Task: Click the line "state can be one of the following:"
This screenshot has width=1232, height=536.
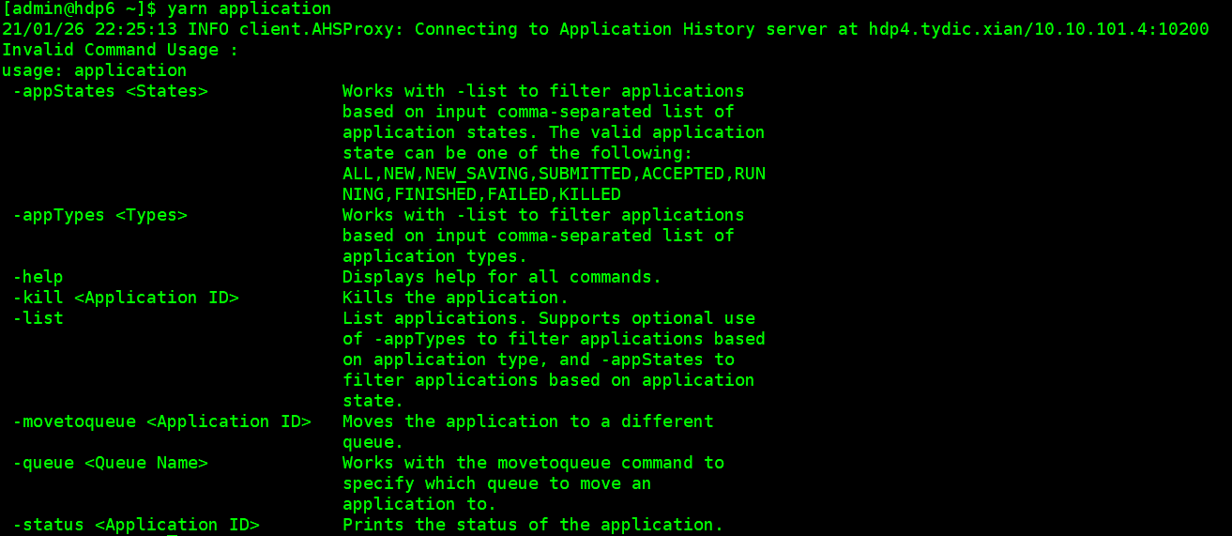Action: tap(518, 153)
